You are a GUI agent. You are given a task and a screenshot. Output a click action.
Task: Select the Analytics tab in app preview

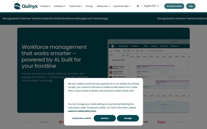point(164,46)
